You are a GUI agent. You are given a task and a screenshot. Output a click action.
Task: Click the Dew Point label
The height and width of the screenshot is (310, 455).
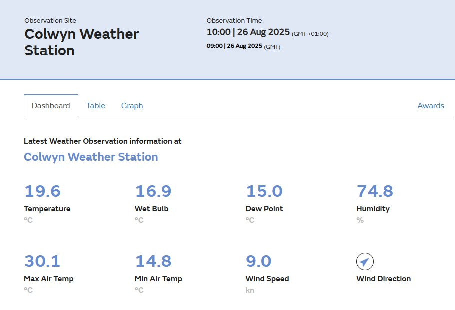(x=264, y=209)
